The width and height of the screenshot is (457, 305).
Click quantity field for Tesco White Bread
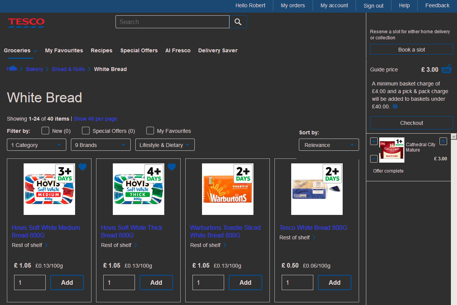298,282
